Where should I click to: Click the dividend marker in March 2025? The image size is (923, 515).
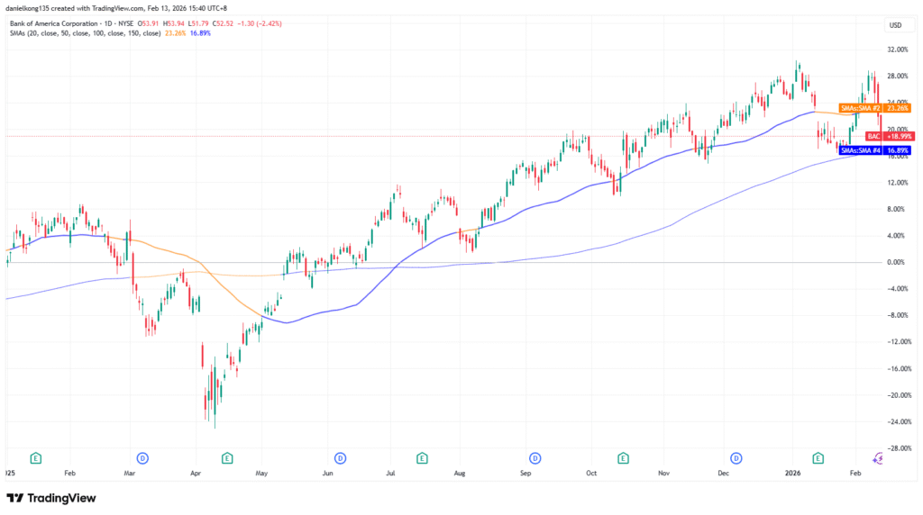click(142, 457)
